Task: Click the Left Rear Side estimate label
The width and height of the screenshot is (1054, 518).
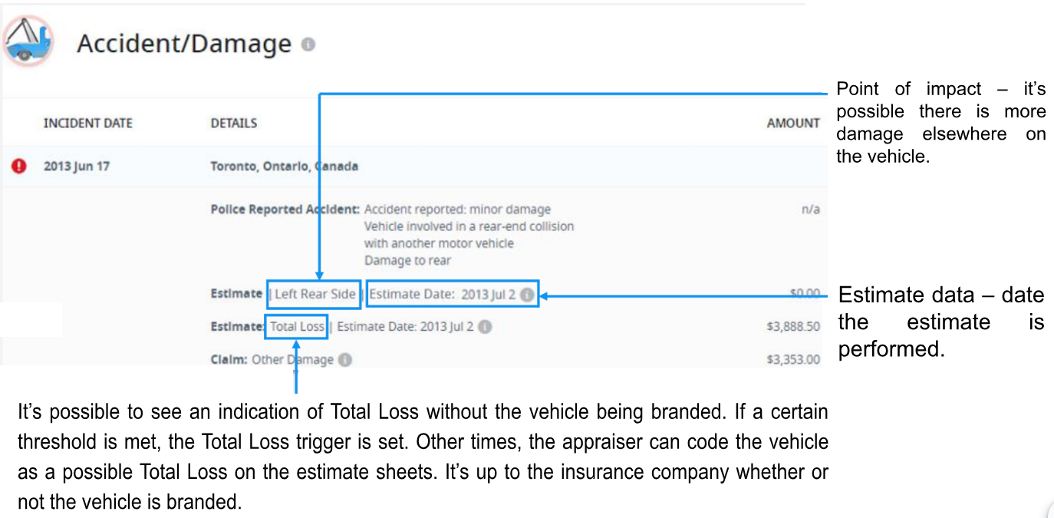Action: [315, 294]
